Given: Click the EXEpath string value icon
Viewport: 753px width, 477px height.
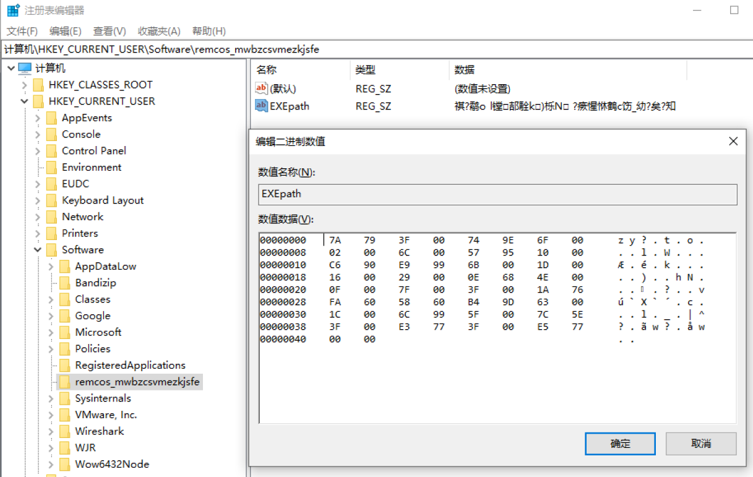Looking at the screenshot, I should tap(261, 106).
